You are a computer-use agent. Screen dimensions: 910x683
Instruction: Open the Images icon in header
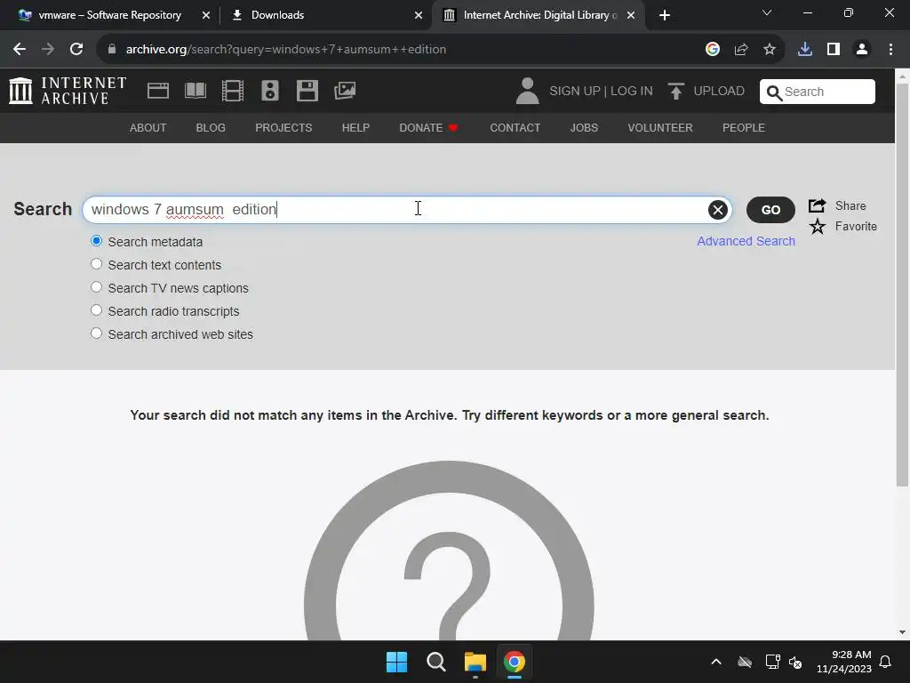(345, 91)
